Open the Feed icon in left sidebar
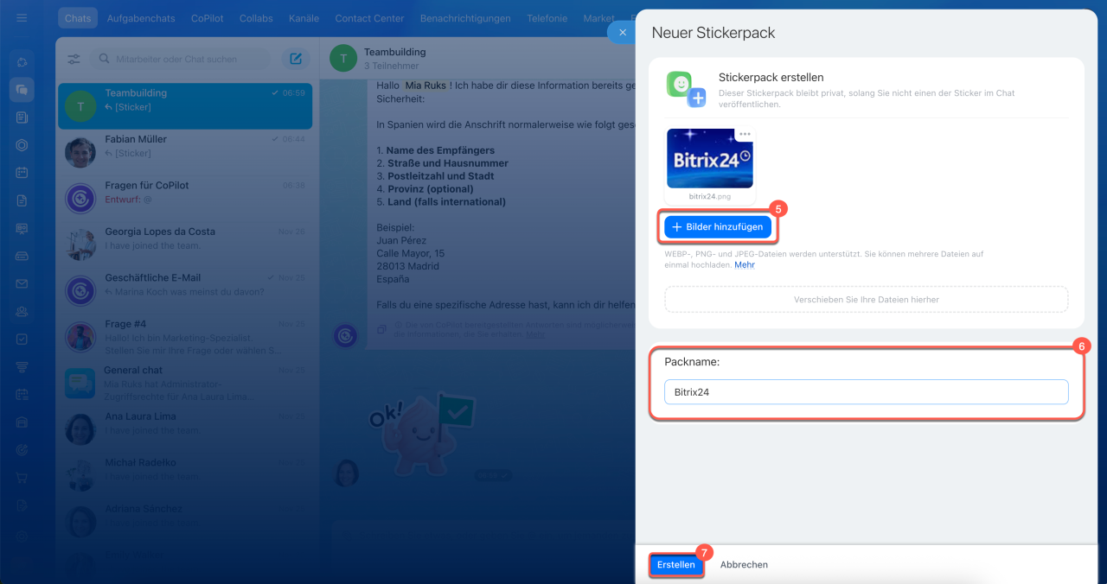 coord(22,117)
